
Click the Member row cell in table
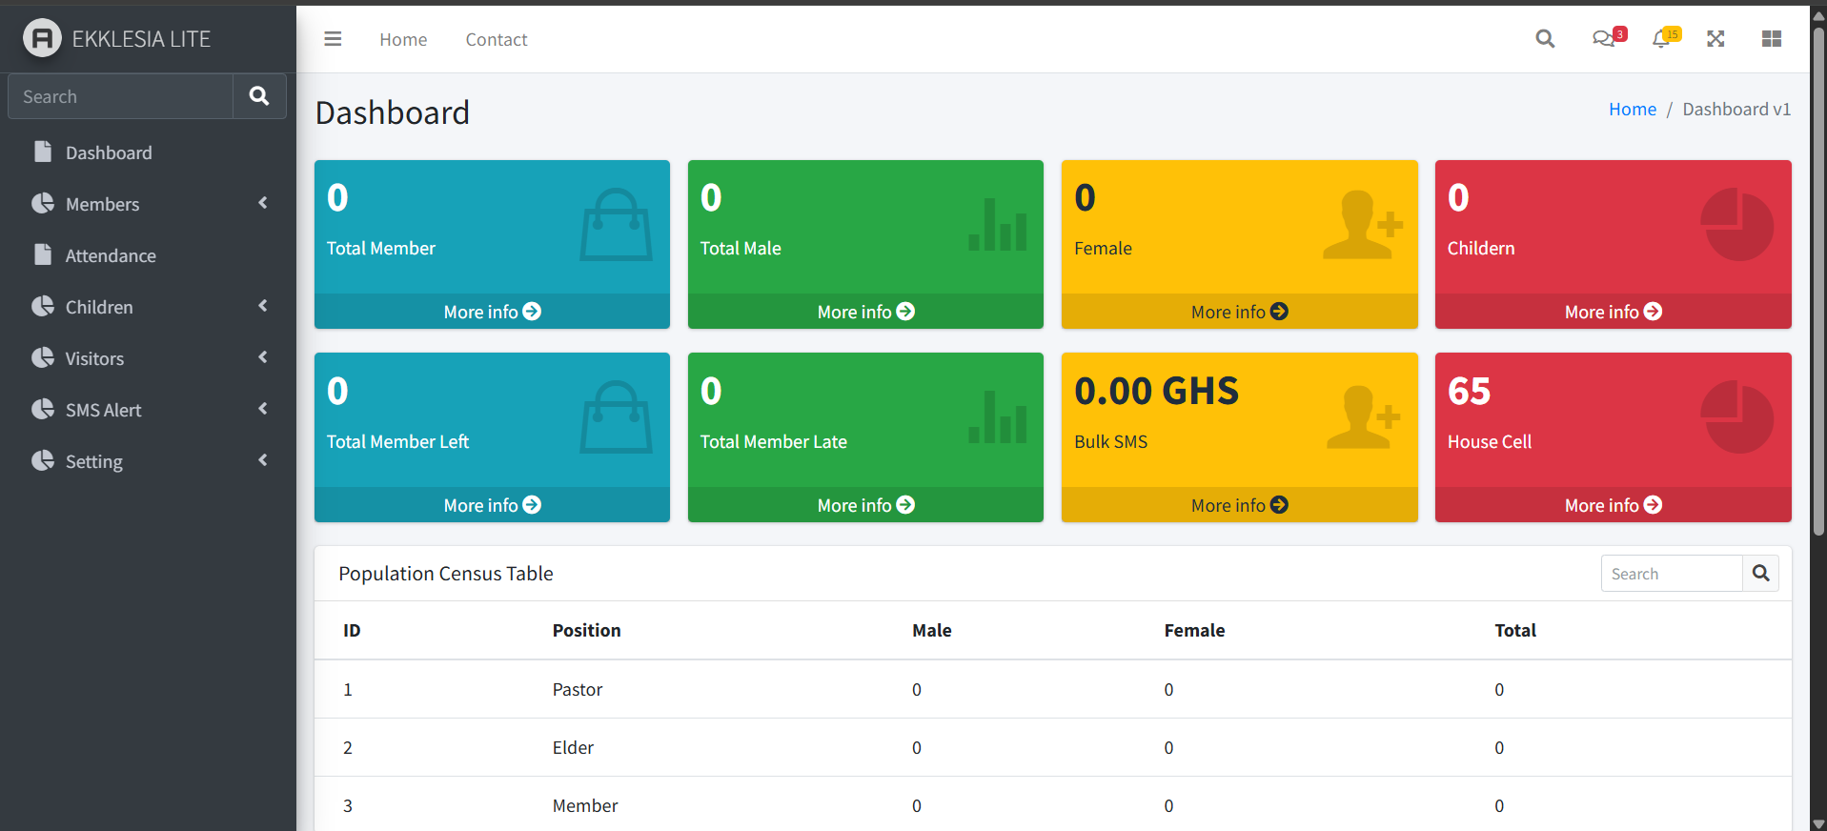pos(585,805)
